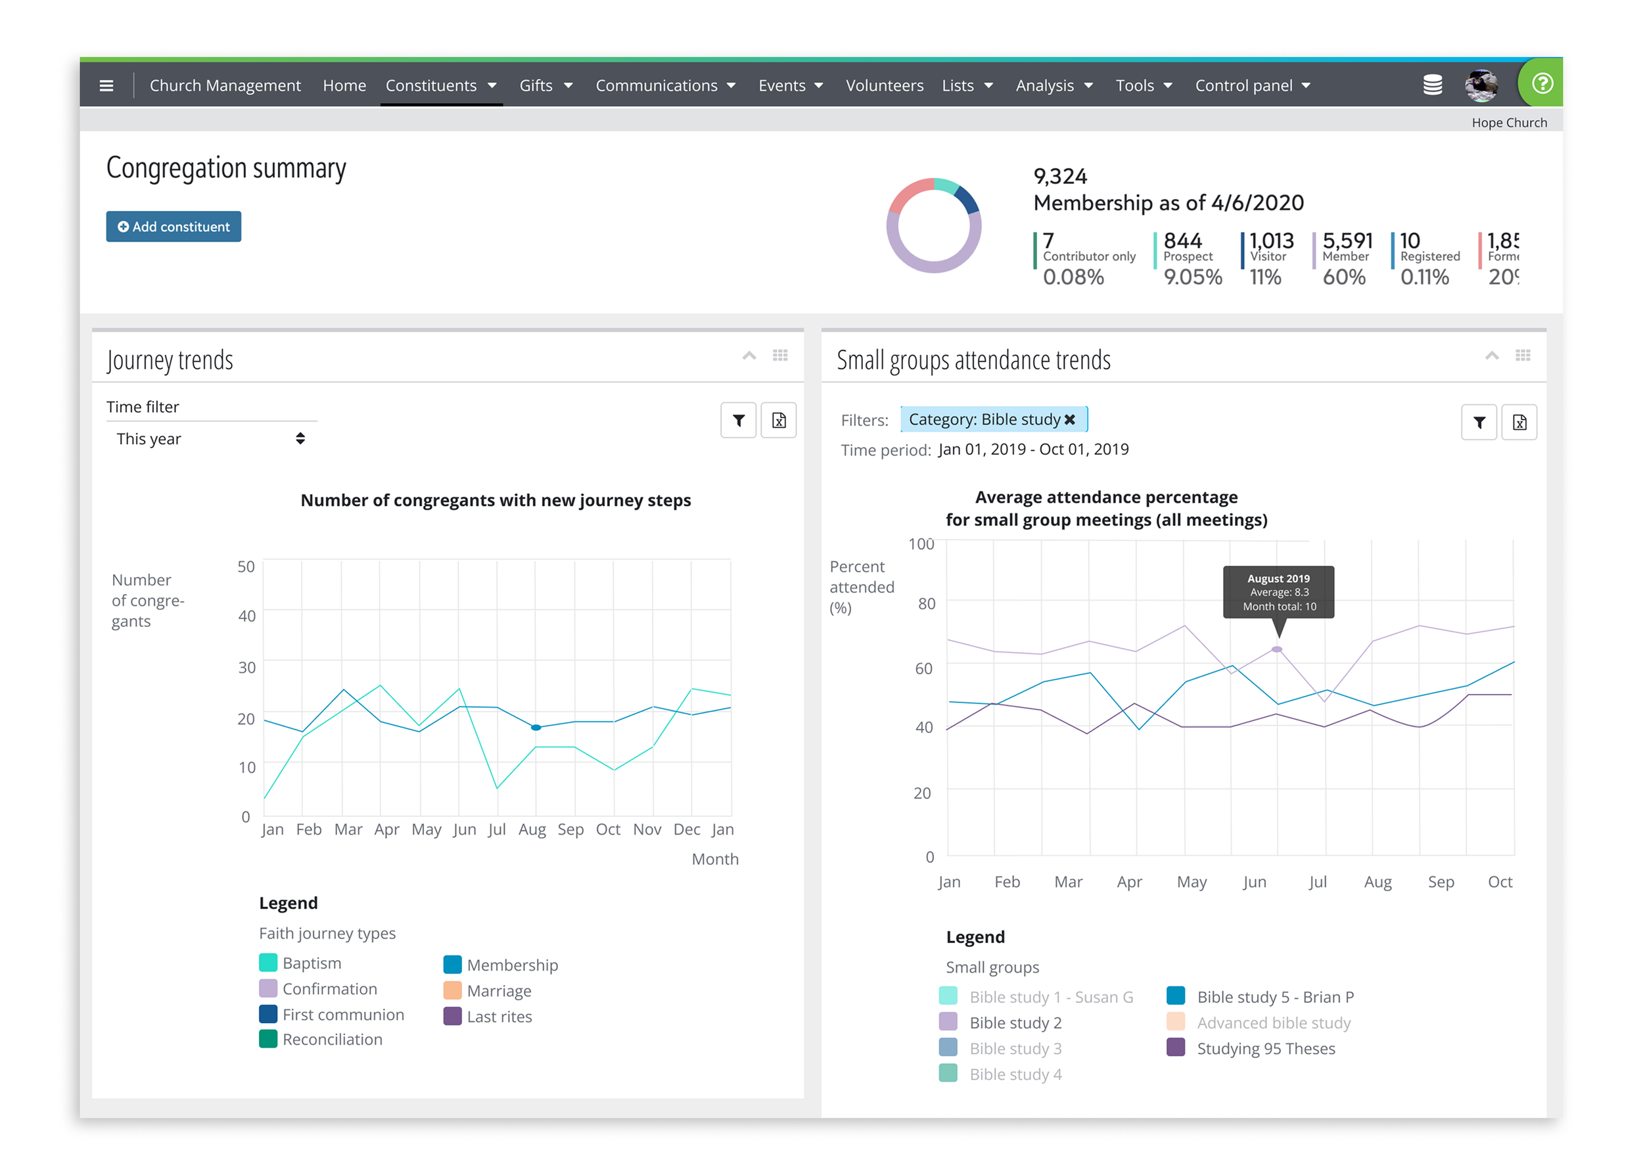1643x1175 pixels.
Task: Go to the Volunteers menu item
Action: [x=884, y=85]
